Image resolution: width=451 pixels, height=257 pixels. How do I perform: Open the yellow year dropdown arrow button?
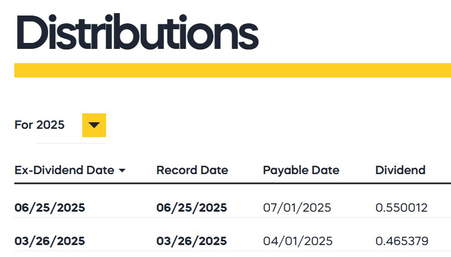point(94,125)
